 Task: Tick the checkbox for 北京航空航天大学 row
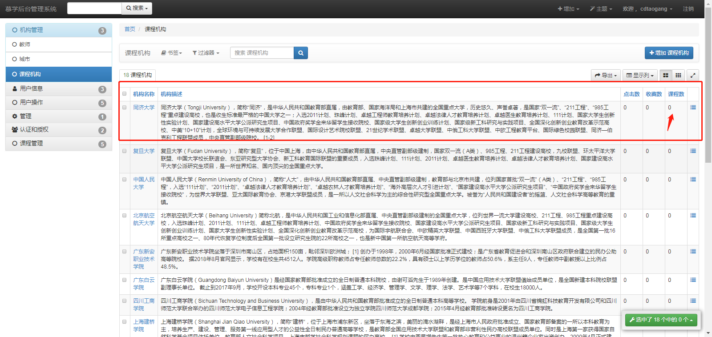pos(125,216)
